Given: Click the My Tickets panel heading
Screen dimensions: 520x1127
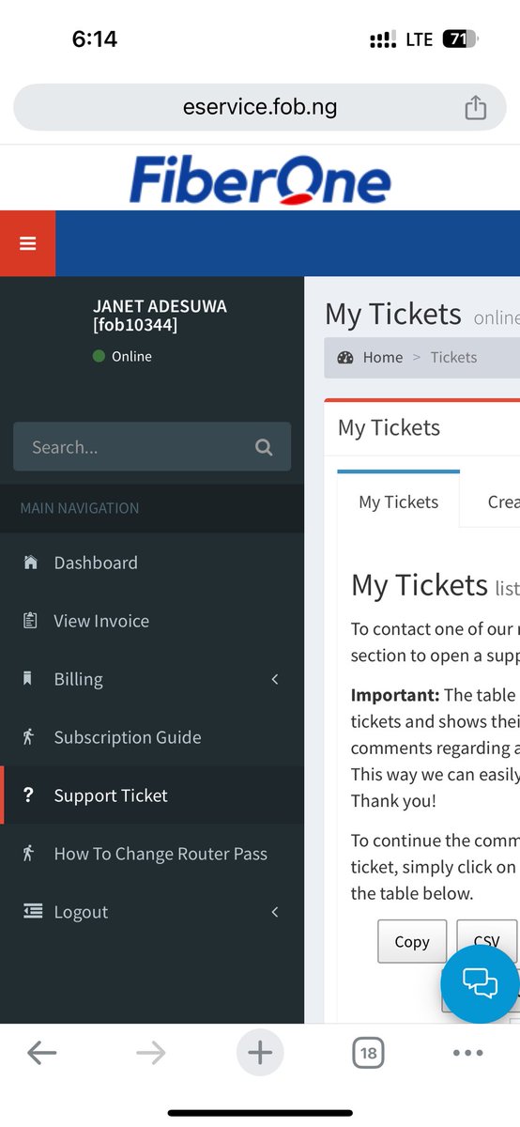Looking at the screenshot, I should (x=389, y=427).
